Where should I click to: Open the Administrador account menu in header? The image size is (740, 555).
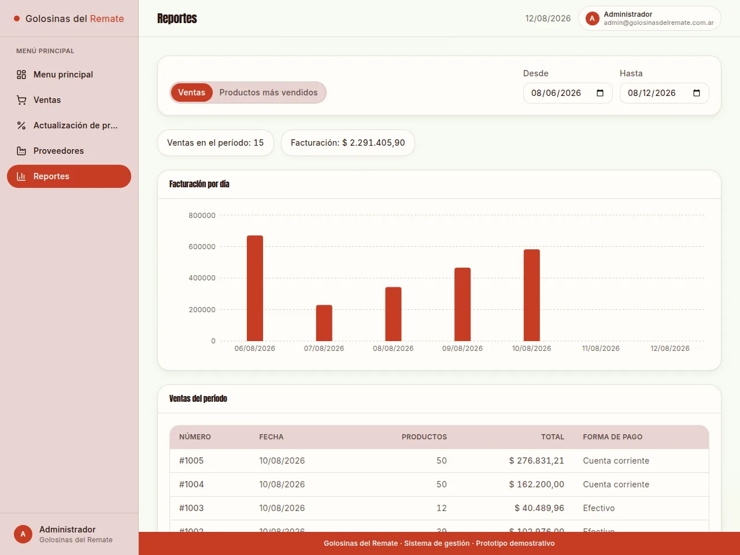click(x=650, y=18)
